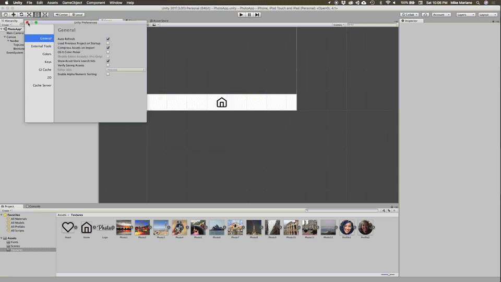Select the Rect Transform tool
Image resolution: width=501 pixels, height=282 pixels.
(37, 15)
